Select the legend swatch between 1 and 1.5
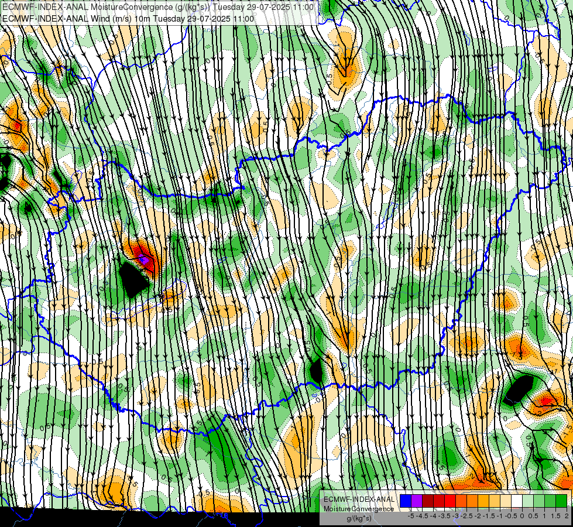Screen dimensions: 573x527 pos(550,501)
